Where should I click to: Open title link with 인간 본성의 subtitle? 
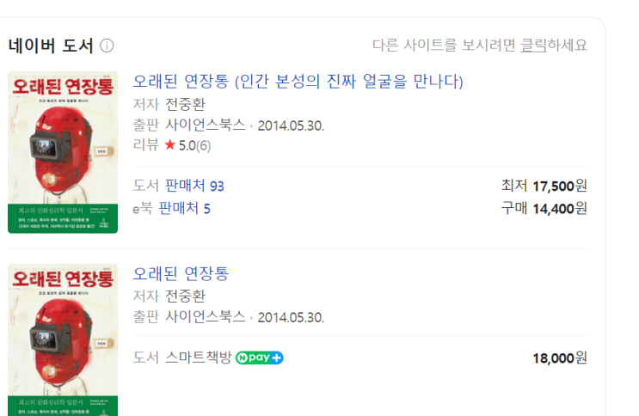[x=298, y=82]
